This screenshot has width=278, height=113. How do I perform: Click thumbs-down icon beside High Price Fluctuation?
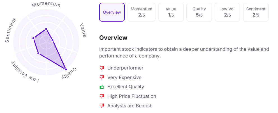pyautogui.click(x=102, y=96)
